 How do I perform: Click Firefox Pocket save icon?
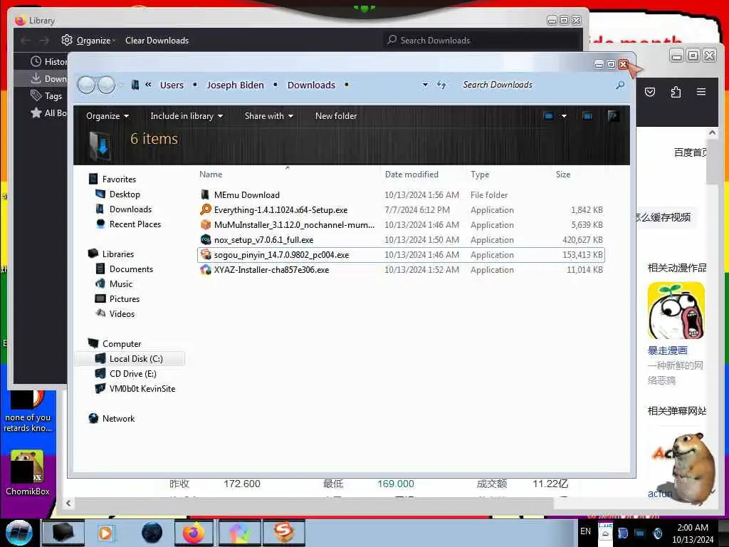(x=650, y=92)
